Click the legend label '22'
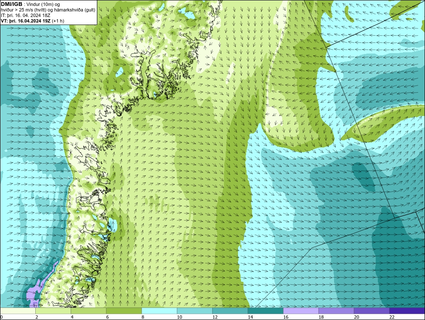The height and width of the screenshot is (320, 425). point(391,317)
